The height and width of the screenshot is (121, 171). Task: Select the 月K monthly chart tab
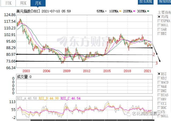click(x=38, y=3)
